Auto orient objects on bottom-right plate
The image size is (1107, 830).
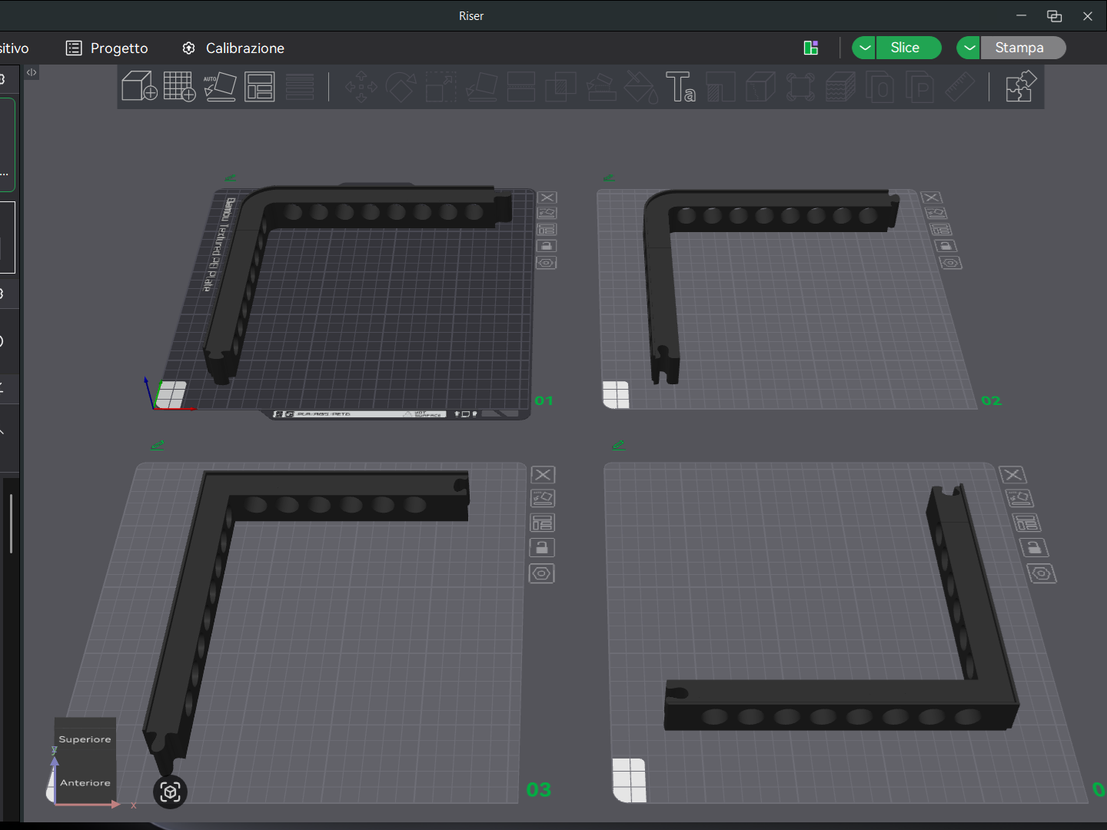tap(1019, 498)
